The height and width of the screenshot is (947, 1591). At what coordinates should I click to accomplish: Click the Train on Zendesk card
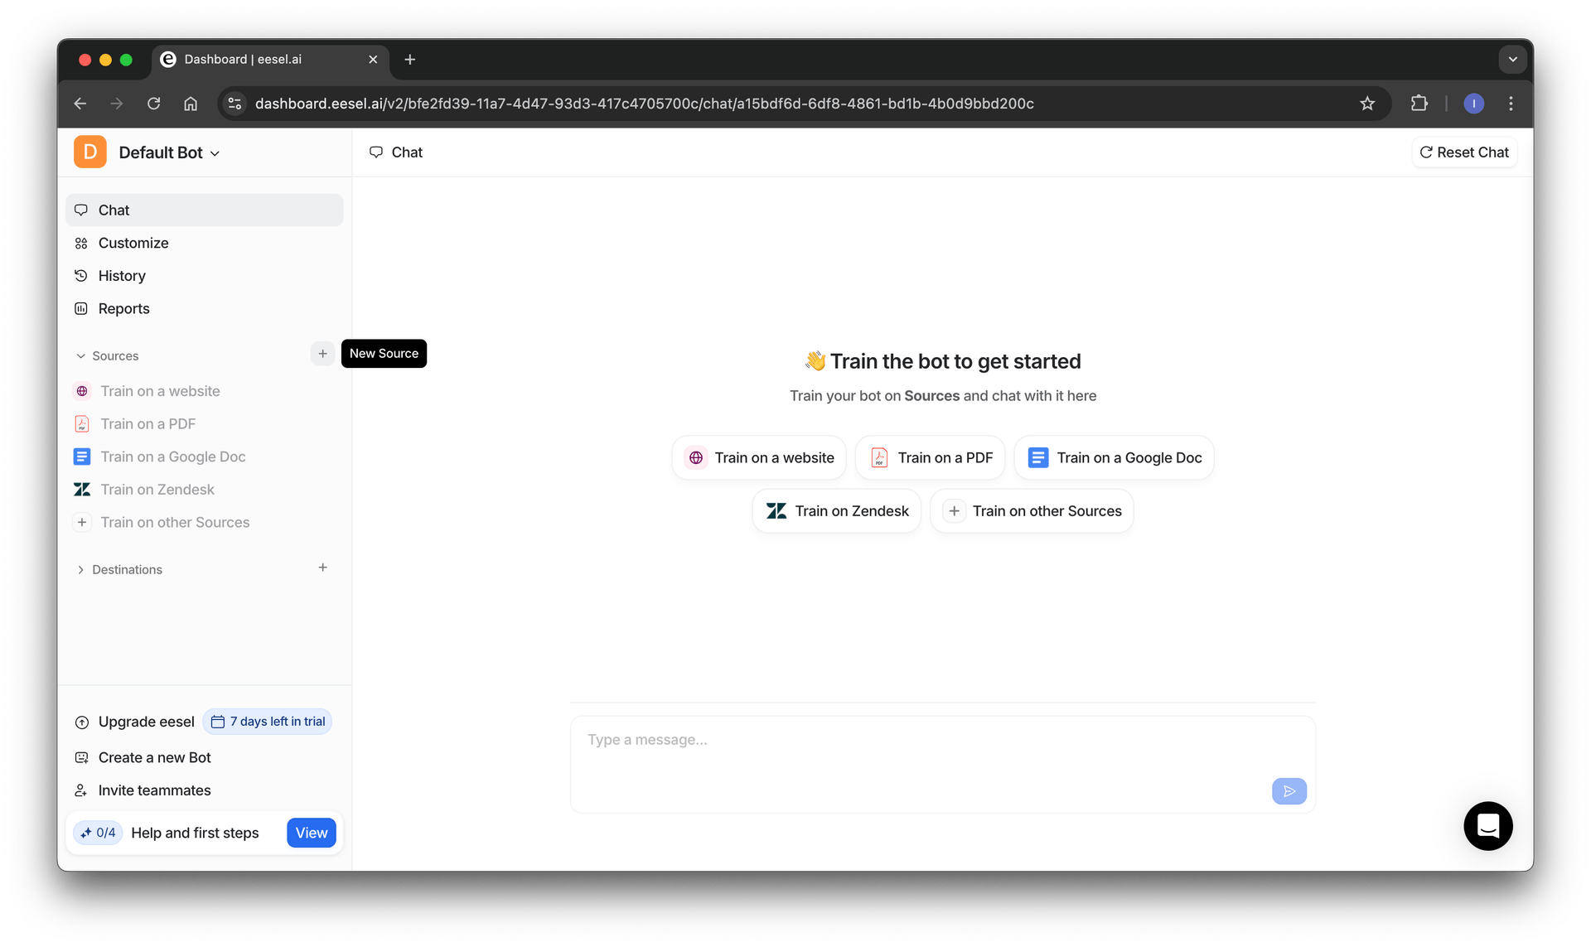836,511
